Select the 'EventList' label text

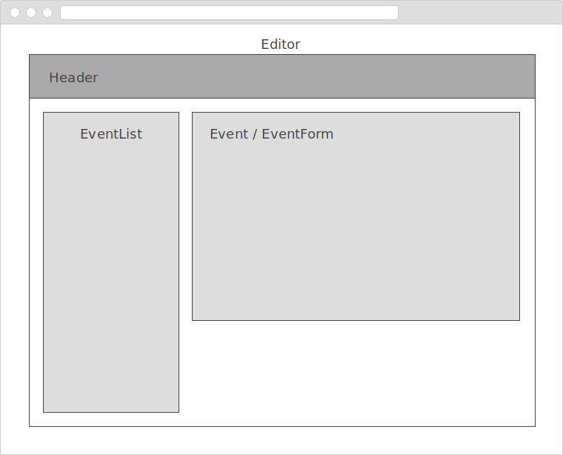click(x=111, y=134)
